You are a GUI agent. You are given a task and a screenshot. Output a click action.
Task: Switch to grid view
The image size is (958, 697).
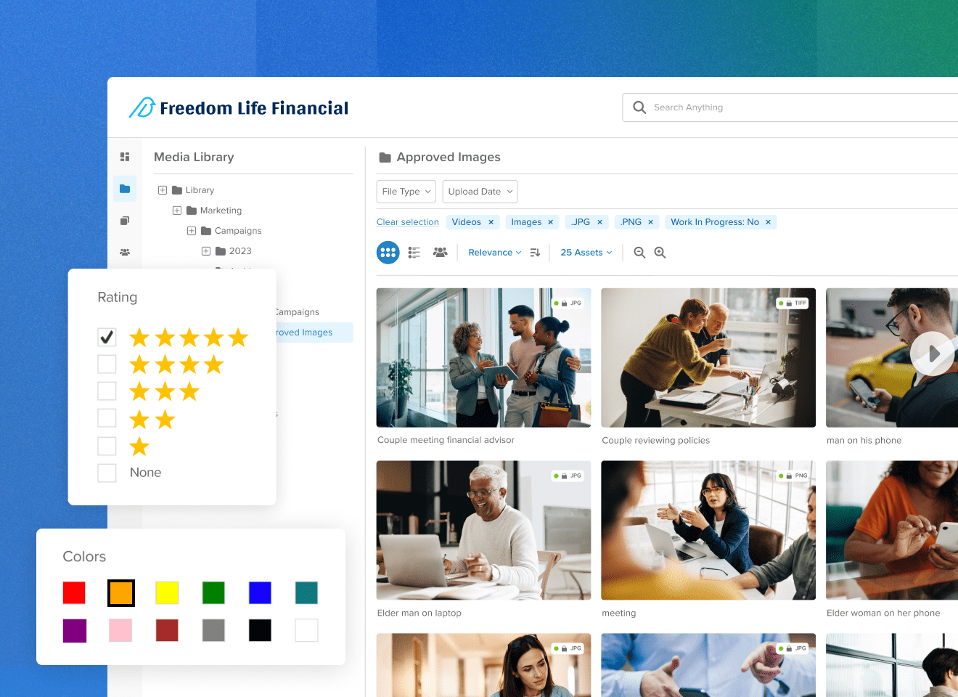pyautogui.click(x=388, y=253)
